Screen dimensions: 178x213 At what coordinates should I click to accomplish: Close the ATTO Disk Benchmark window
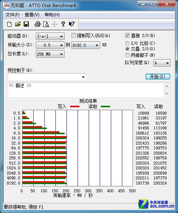coord(167,4)
